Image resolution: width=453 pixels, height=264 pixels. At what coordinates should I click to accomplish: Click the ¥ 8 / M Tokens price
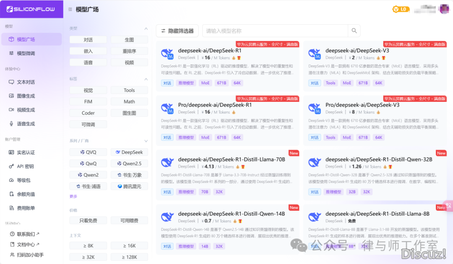click(362, 112)
